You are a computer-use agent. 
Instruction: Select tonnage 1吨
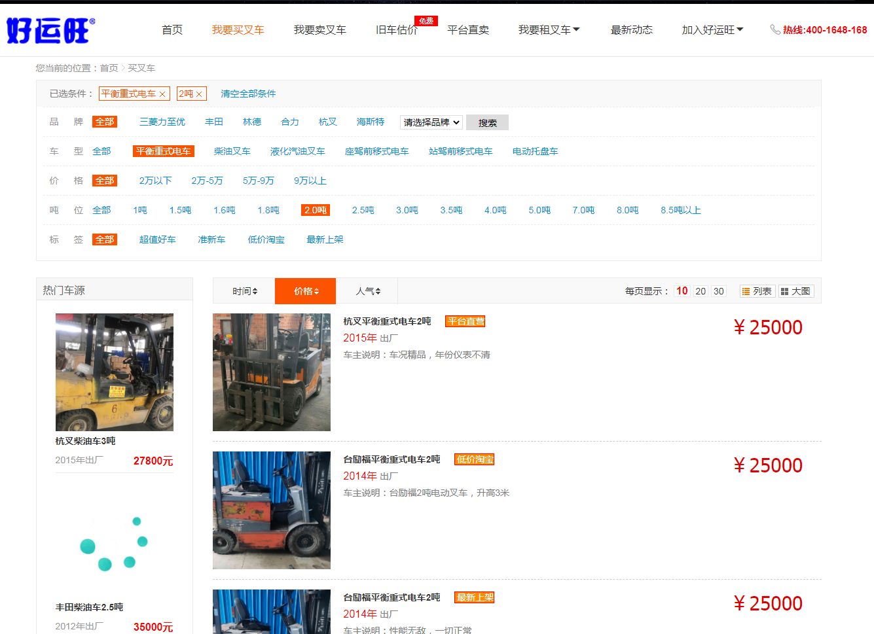click(x=140, y=210)
